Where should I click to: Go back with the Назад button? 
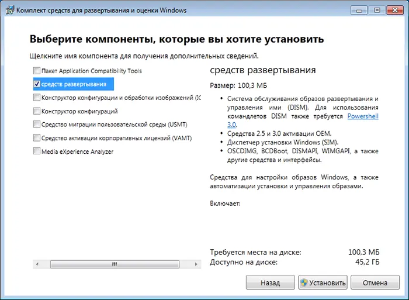[x=270, y=282]
